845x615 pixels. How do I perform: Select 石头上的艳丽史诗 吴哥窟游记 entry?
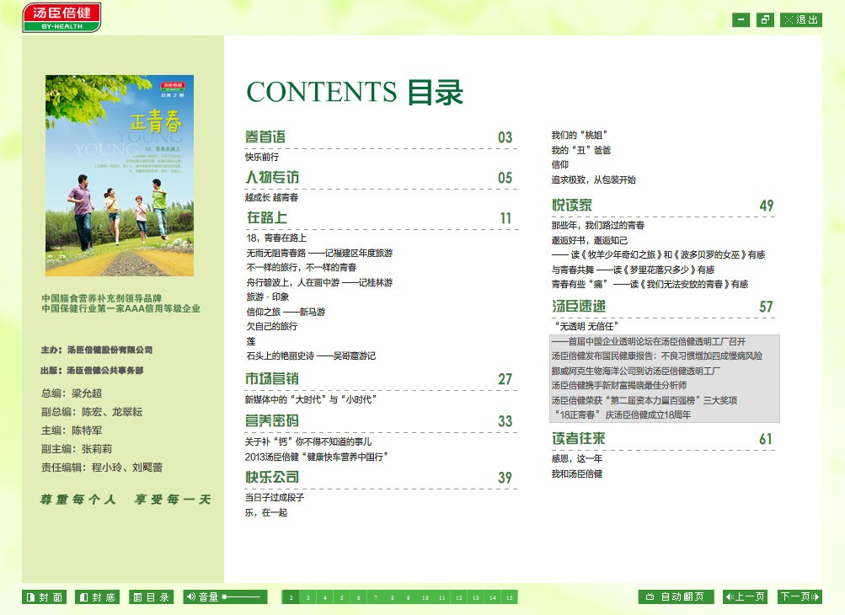[x=311, y=356]
